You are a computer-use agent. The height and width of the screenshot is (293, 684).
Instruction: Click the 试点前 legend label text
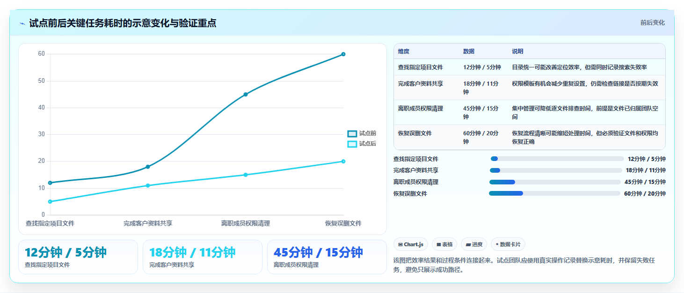point(368,134)
